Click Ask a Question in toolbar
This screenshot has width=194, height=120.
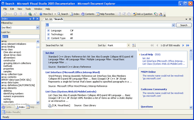click(x=143, y=14)
